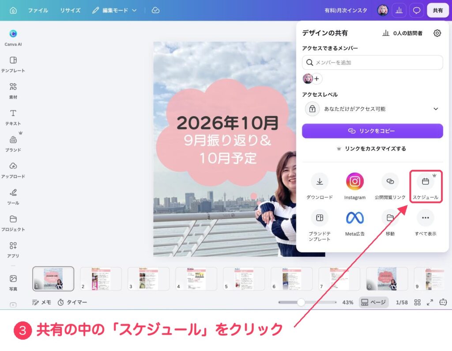Click the 1/58 page counter

click(402, 302)
